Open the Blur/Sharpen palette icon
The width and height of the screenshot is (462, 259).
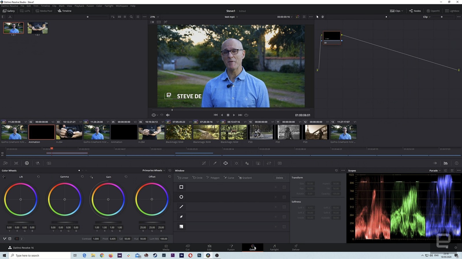pos(247,163)
